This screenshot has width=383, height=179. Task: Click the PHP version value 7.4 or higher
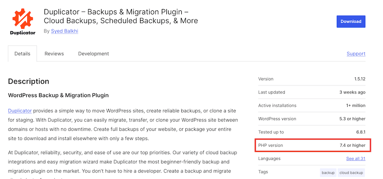coord(353,146)
